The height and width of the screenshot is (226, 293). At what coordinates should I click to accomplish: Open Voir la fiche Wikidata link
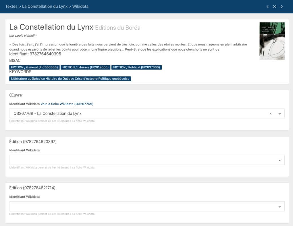click(x=67, y=104)
